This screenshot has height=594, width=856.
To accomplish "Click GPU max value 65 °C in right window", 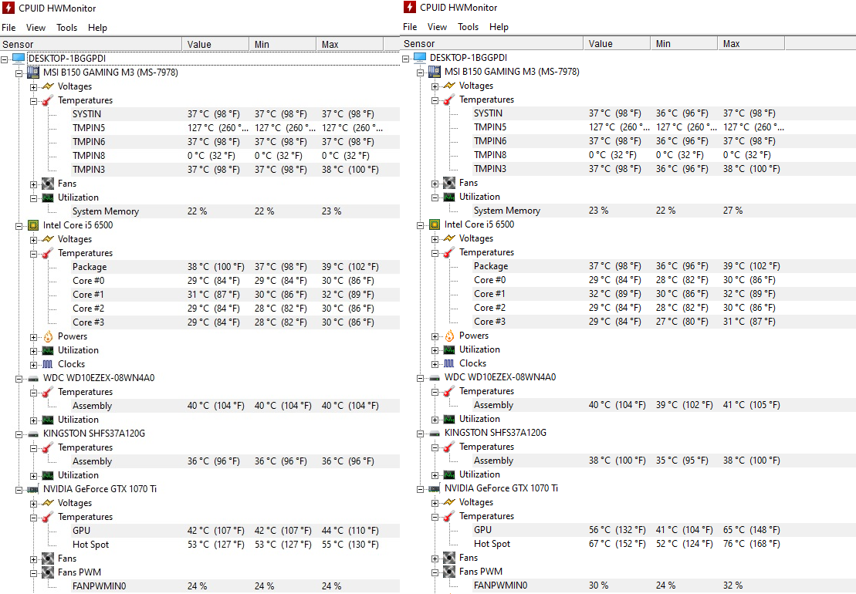I will coord(751,530).
